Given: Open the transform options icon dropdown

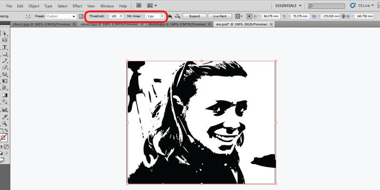Looking at the screenshot, I should tap(239, 16).
